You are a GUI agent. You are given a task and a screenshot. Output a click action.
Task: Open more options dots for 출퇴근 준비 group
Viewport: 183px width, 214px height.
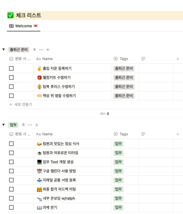pos(41,50)
